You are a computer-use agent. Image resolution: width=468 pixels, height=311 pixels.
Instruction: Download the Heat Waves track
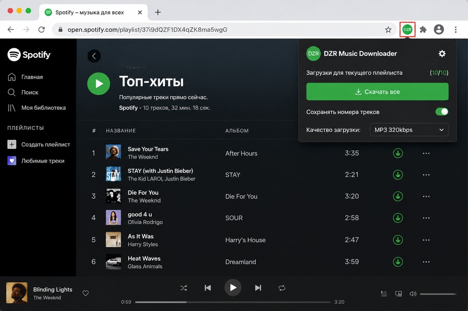pos(398,262)
